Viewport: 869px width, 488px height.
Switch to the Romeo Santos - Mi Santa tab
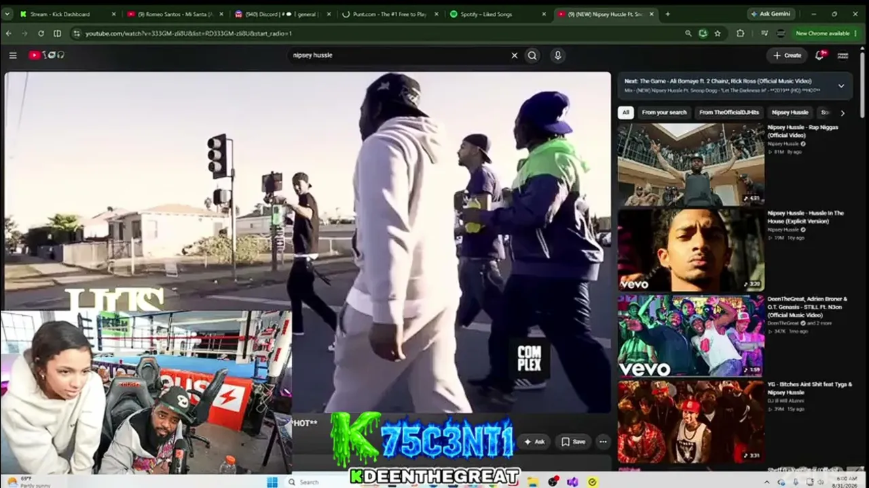click(x=177, y=14)
